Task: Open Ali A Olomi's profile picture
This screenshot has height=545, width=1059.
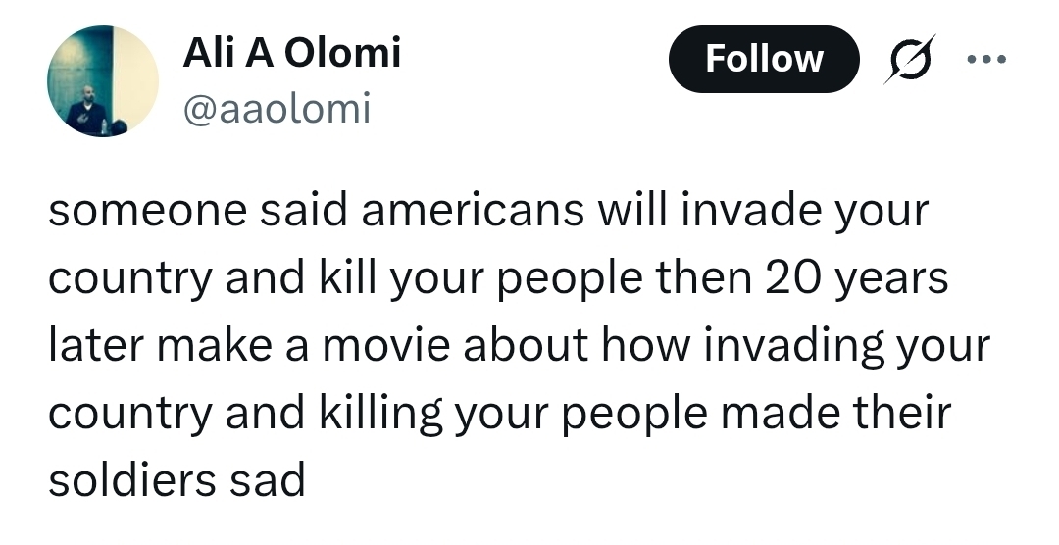Action: [x=102, y=80]
